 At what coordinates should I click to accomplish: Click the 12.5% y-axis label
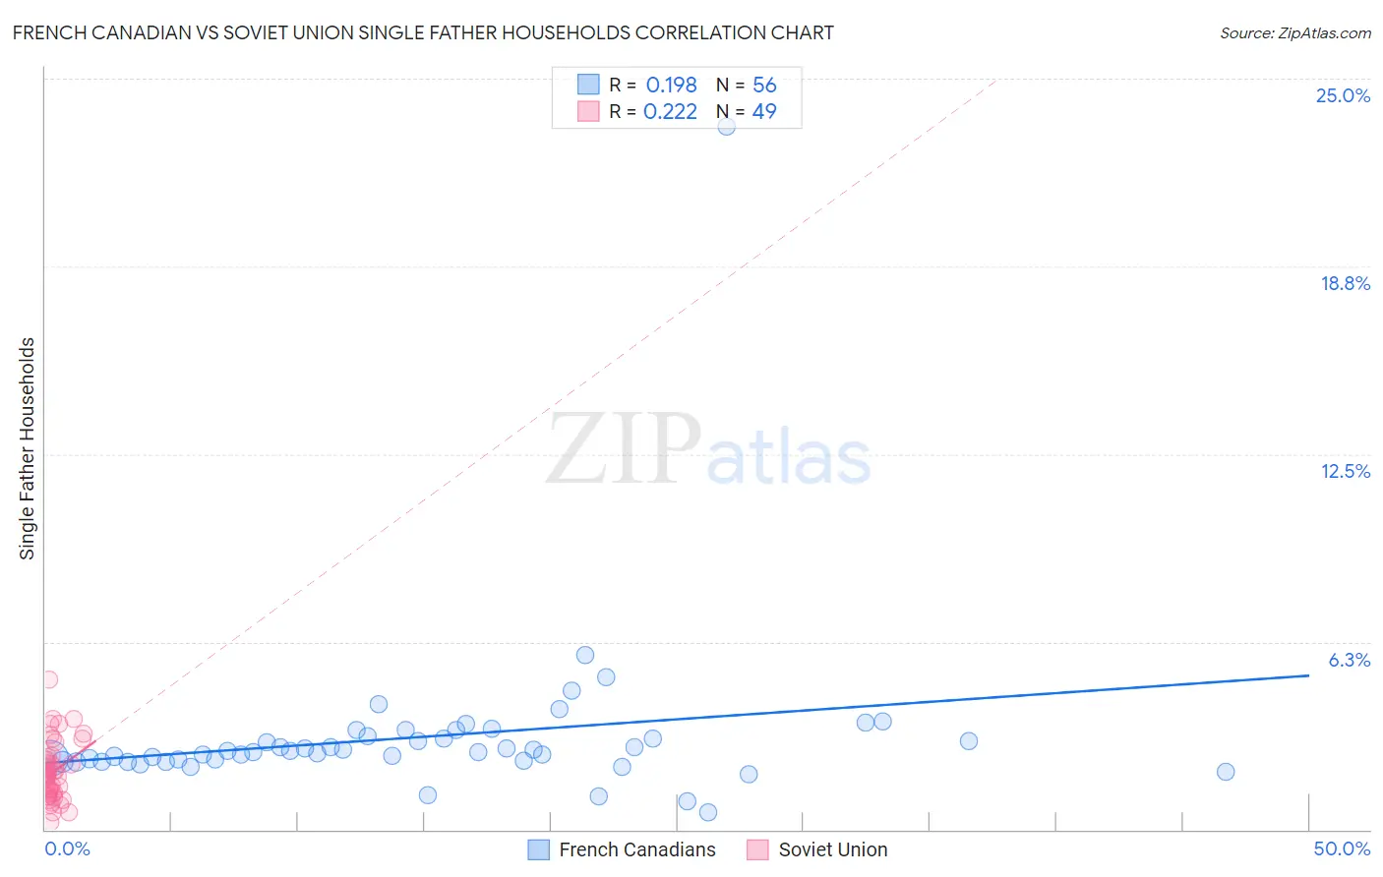click(x=1345, y=471)
